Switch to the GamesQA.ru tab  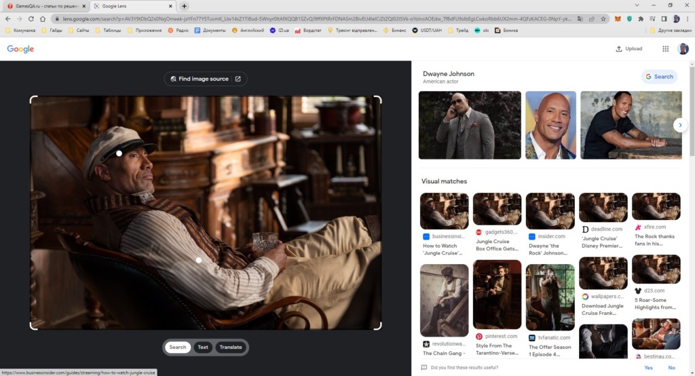click(45, 6)
